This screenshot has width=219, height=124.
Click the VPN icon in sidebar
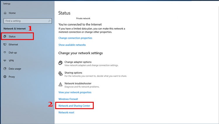point(5,61)
